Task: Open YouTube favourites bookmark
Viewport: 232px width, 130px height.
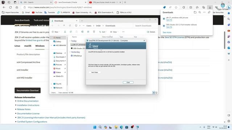Action: [37, 13]
